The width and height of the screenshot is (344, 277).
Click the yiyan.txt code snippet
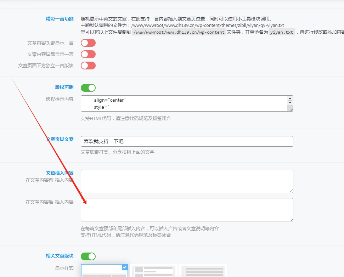(282, 32)
